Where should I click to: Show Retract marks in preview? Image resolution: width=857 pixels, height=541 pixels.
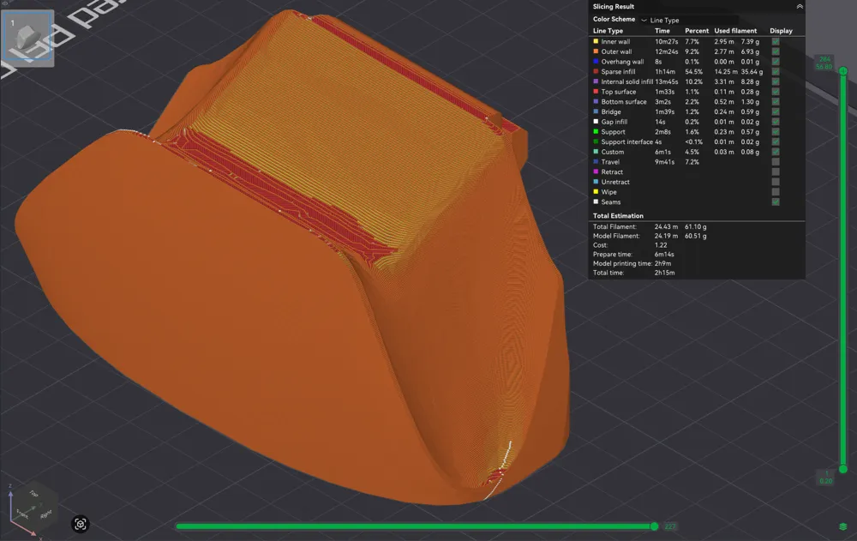pos(776,171)
